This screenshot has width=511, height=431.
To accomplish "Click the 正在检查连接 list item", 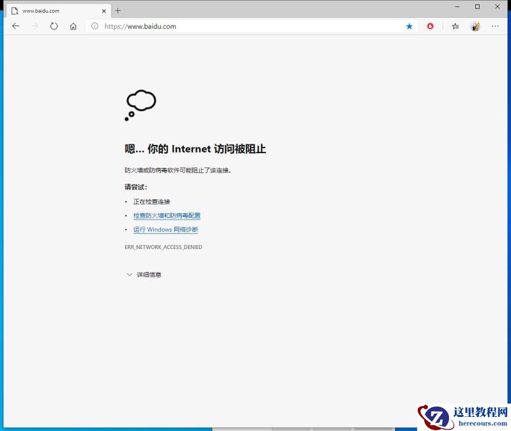I will pos(152,201).
